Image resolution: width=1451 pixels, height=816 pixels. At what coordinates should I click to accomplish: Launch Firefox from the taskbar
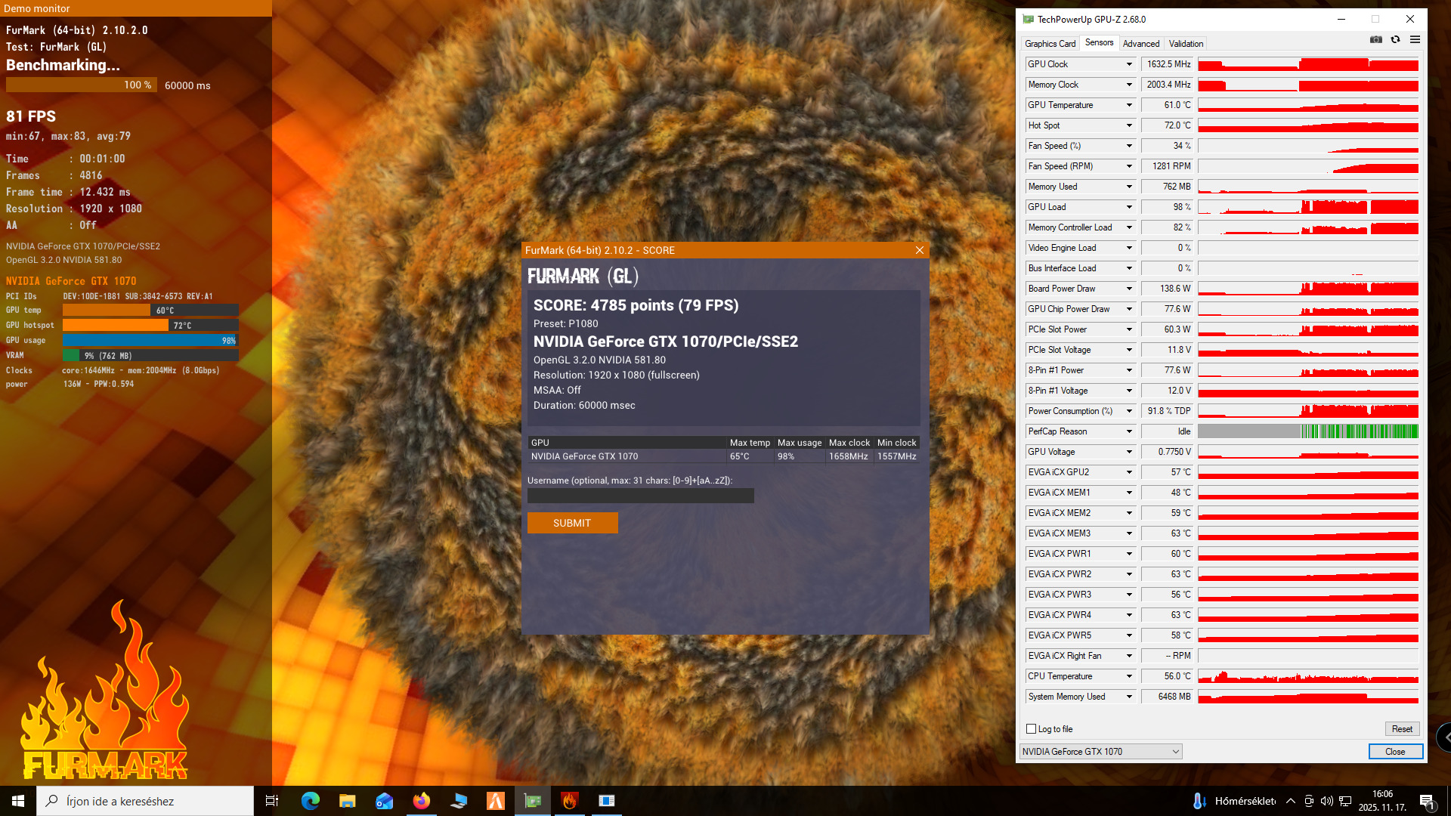point(421,801)
